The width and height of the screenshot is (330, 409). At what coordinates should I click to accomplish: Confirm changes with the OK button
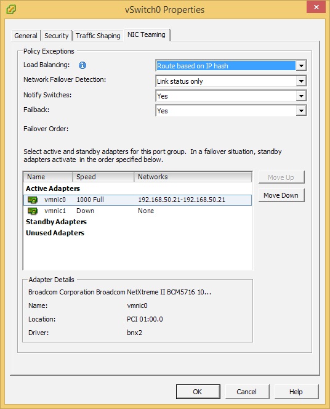[198, 392]
